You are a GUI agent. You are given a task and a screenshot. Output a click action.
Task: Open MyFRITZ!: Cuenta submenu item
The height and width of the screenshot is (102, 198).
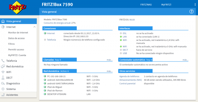coord(17,55)
